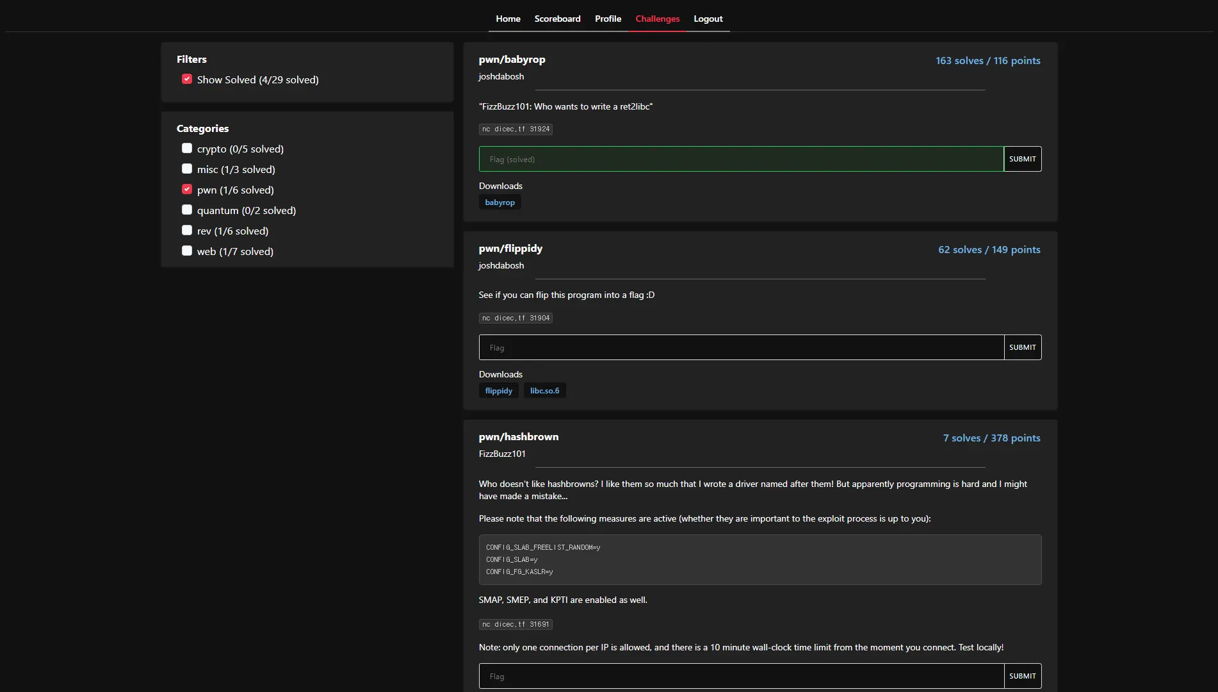Click '7 solves / 378 points' text

(991, 438)
